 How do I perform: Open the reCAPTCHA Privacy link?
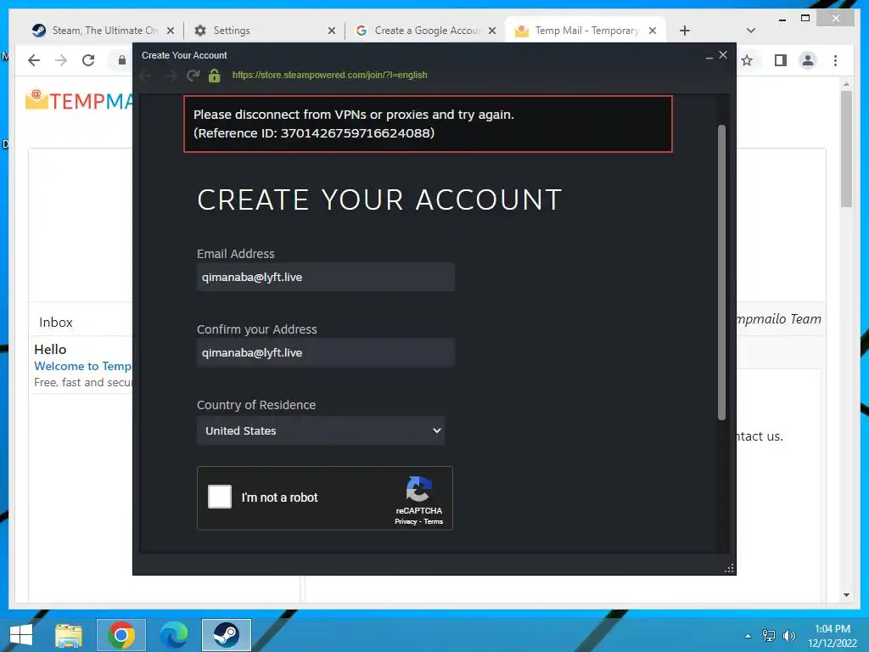coord(406,522)
